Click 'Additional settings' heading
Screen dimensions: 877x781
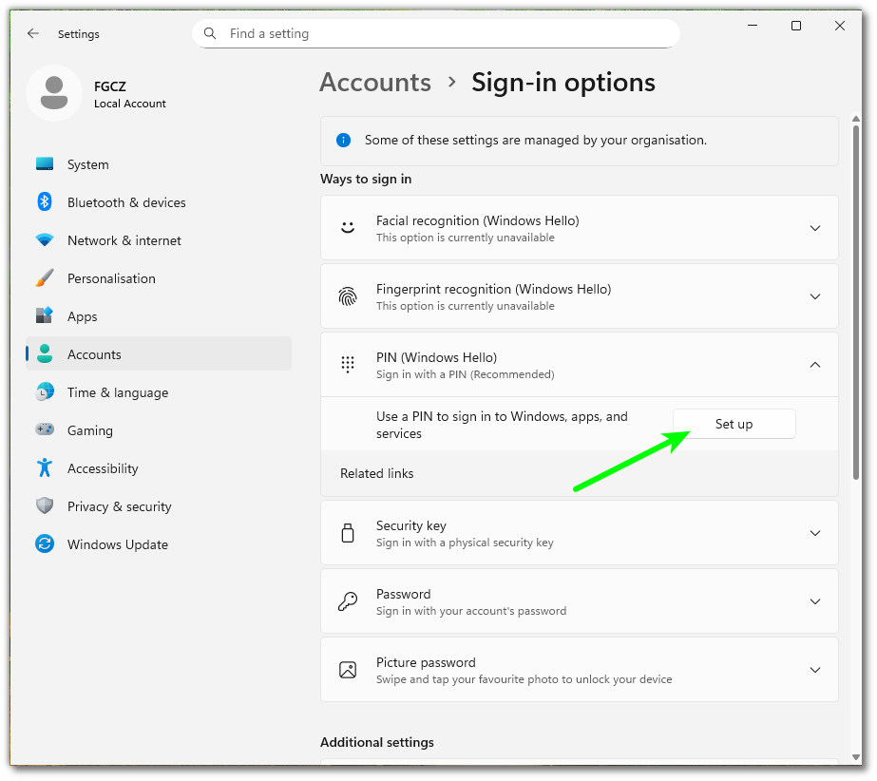[377, 742]
